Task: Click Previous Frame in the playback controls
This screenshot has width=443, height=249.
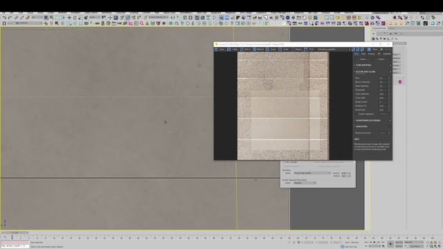Action: click(371, 242)
